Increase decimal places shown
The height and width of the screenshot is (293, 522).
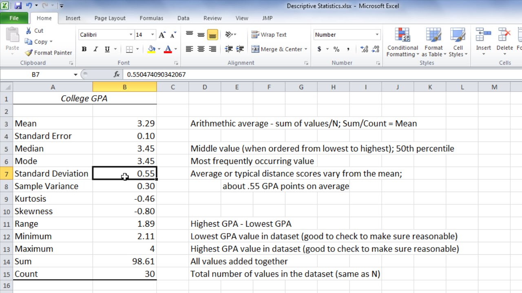point(364,49)
